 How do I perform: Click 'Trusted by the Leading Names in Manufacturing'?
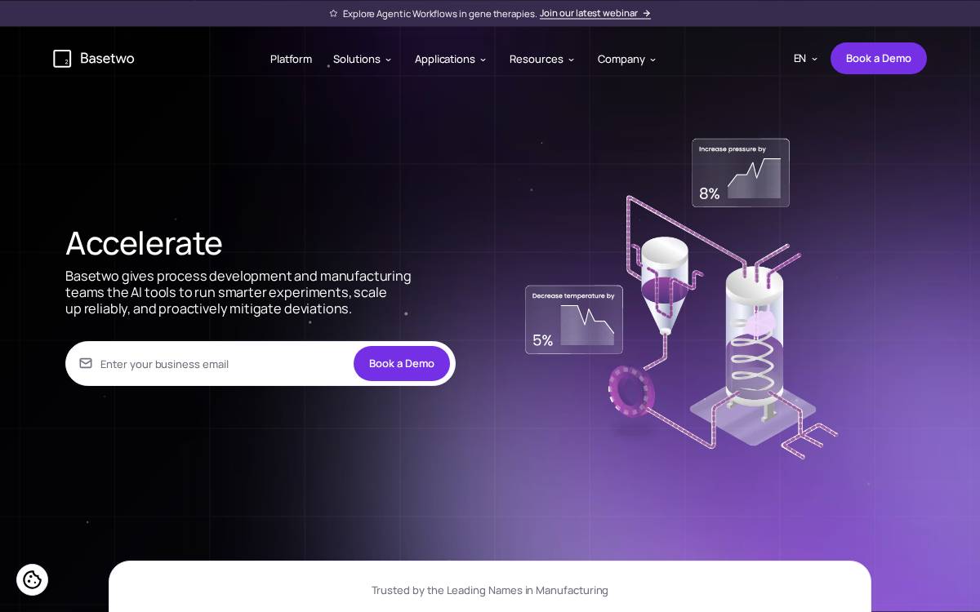click(490, 590)
